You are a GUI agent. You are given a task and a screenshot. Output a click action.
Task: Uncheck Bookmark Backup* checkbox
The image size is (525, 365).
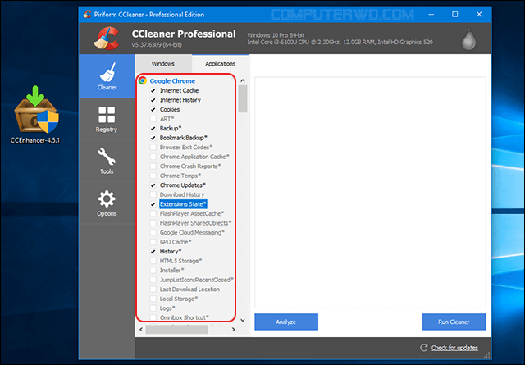(x=153, y=138)
